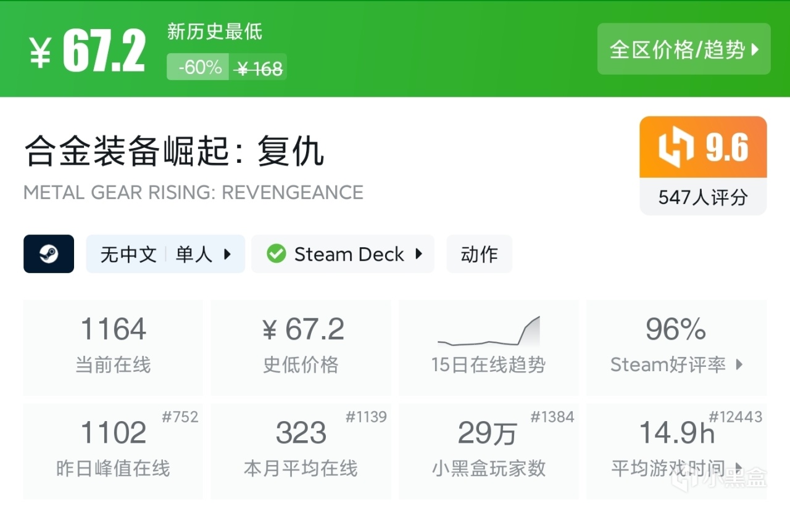Viewport: 790px width, 505px height.
Task: Open the 昨日峰值在线 1102 card
Action: [113, 451]
